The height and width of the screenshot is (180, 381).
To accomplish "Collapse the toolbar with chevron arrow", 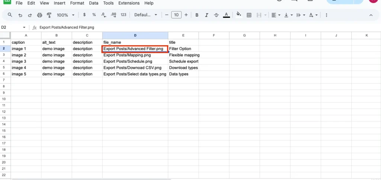I will 371,15.
